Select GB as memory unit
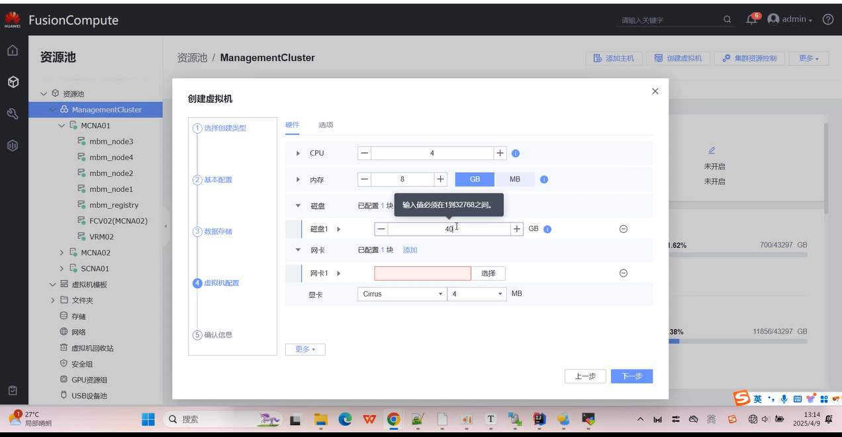The height and width of the screenshot is (437, 842). (475, 179)
